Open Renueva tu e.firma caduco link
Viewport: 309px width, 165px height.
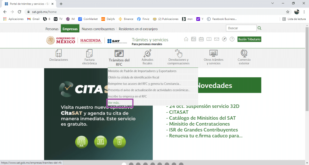coord(204,136)
